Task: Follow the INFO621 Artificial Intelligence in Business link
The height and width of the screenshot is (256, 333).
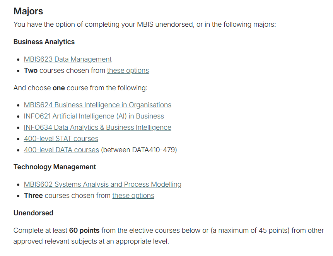Action: (94, 116)
